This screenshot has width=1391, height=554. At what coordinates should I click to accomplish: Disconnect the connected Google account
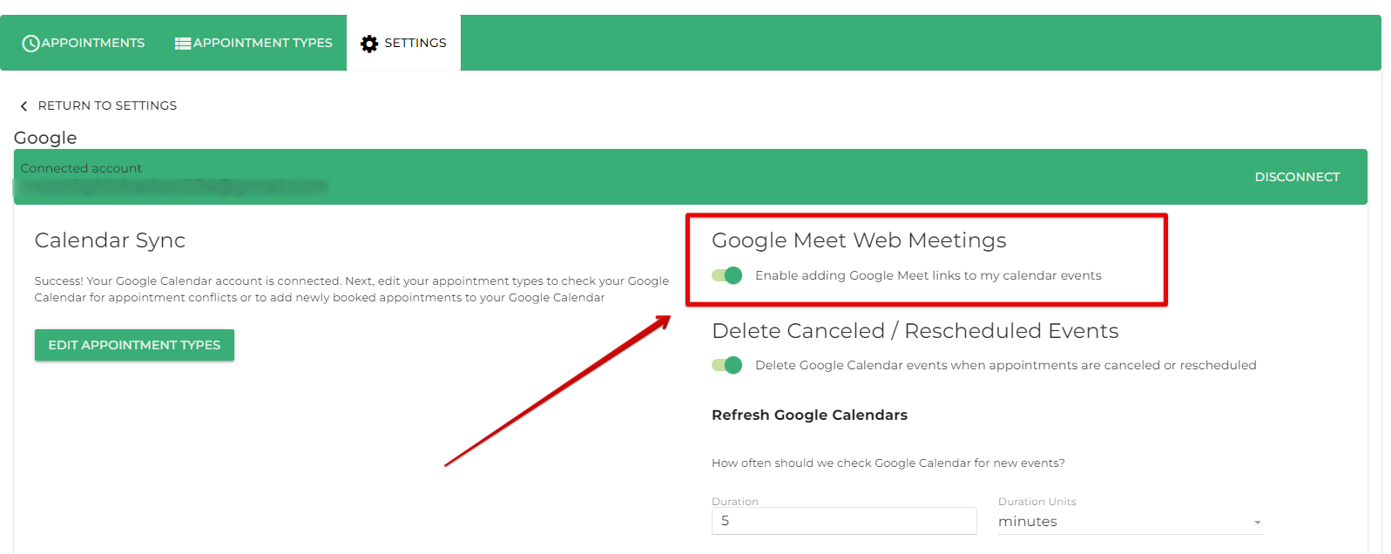pos(1297,176)
